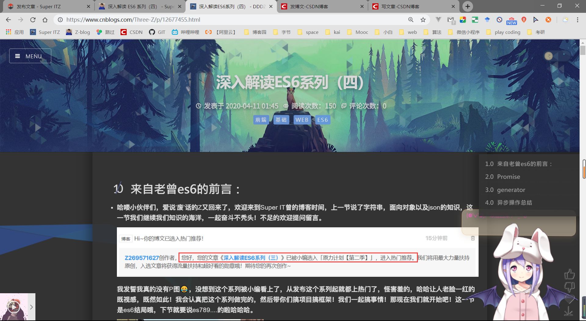Select the Vue DevTools extension icon
This screenshot has height=321, width=586.
coord(438,20)
